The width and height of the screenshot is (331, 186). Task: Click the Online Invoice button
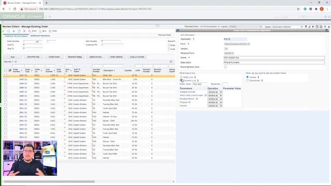coord(95,57)
